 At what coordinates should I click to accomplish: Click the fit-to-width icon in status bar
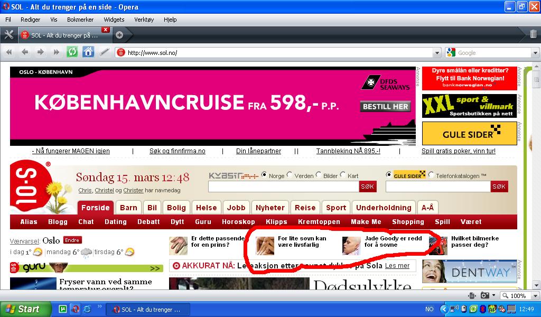tap(472, 296)
